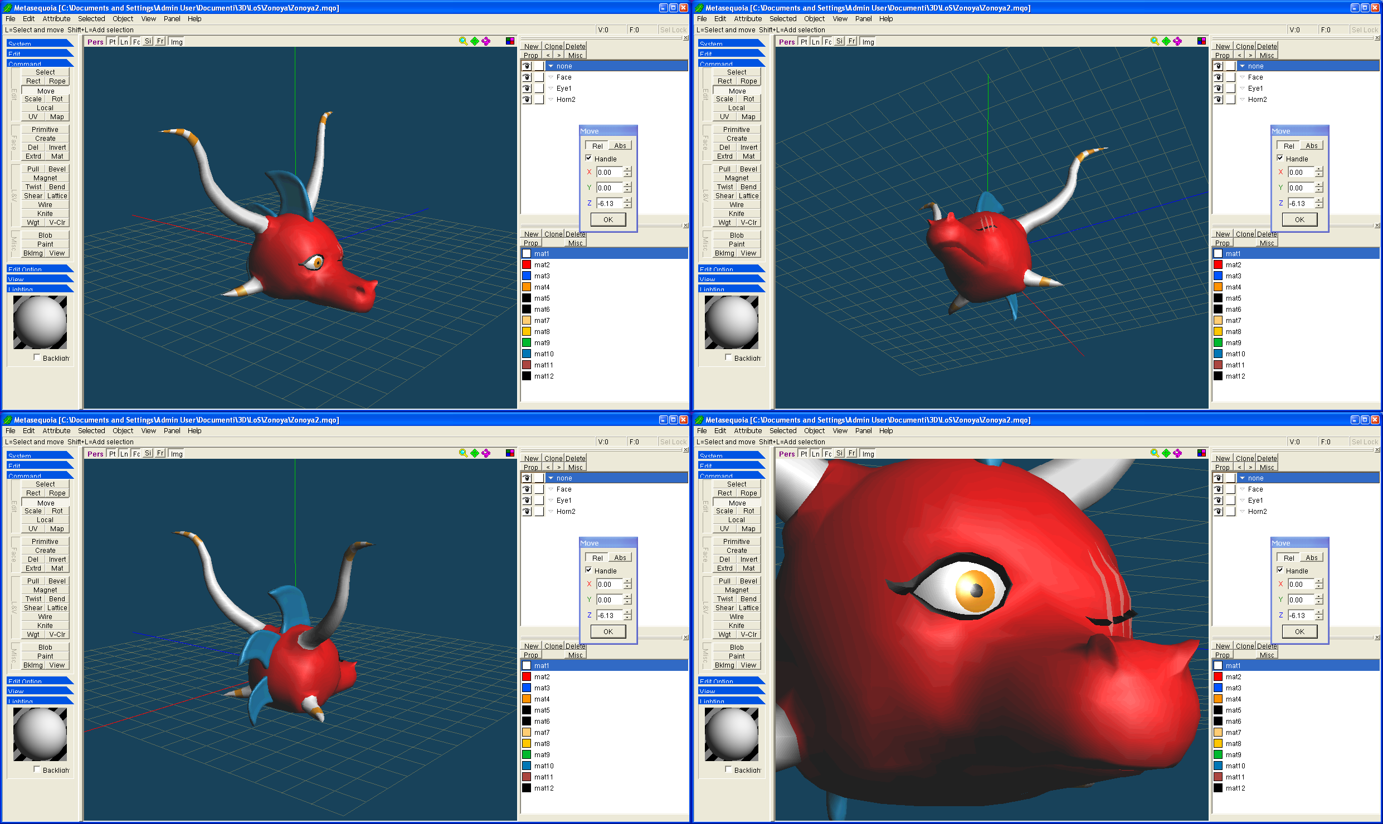
Task: Select the blue mat3 swatch in top-right window
Action: point(1218,276)
